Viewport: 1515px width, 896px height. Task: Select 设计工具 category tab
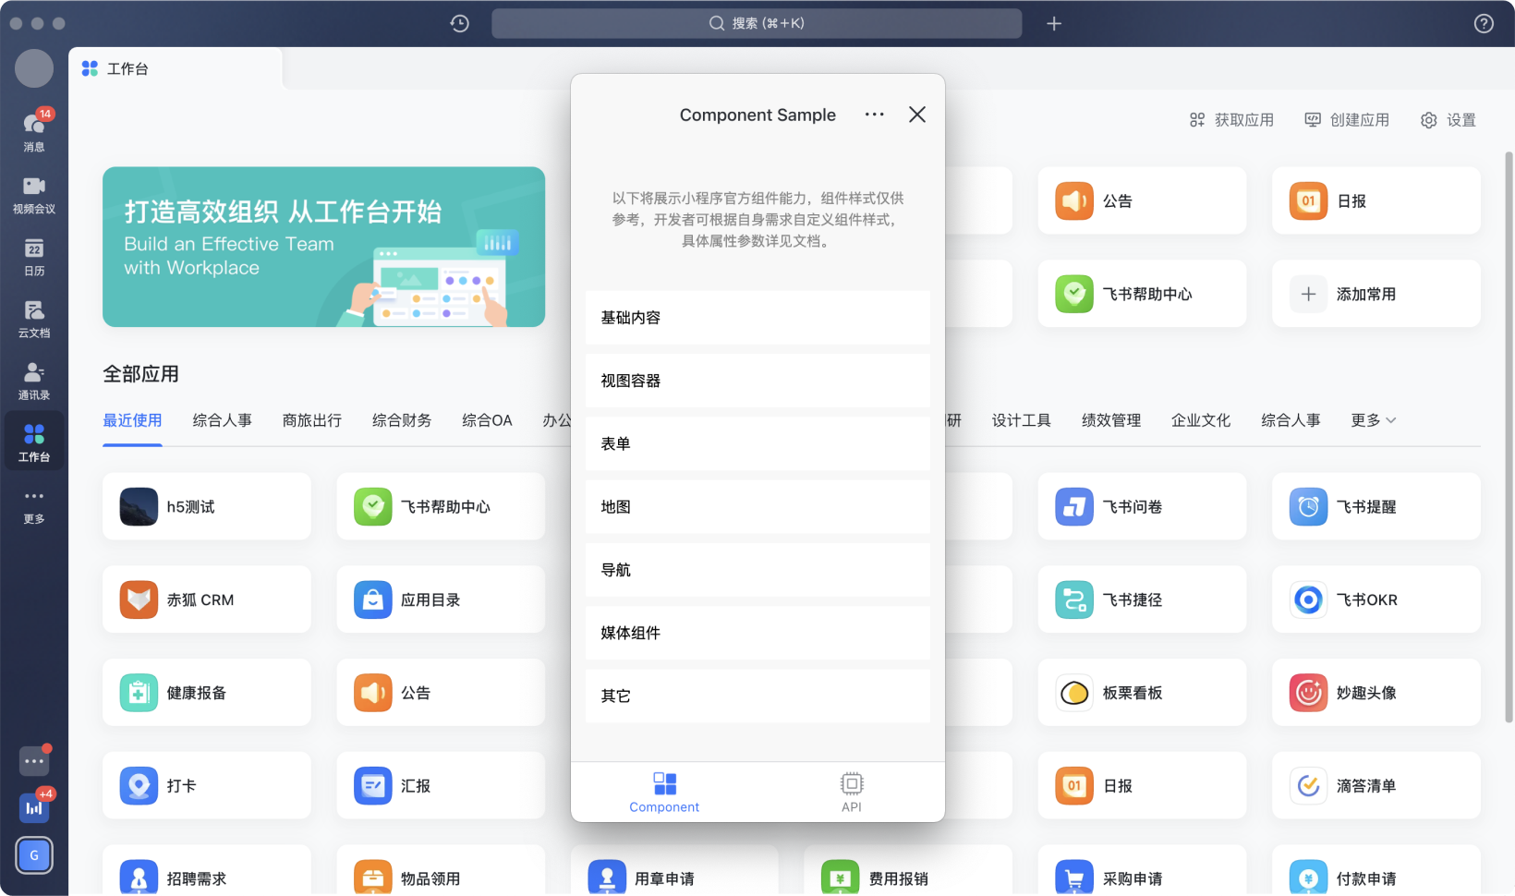coord(1022,420)
